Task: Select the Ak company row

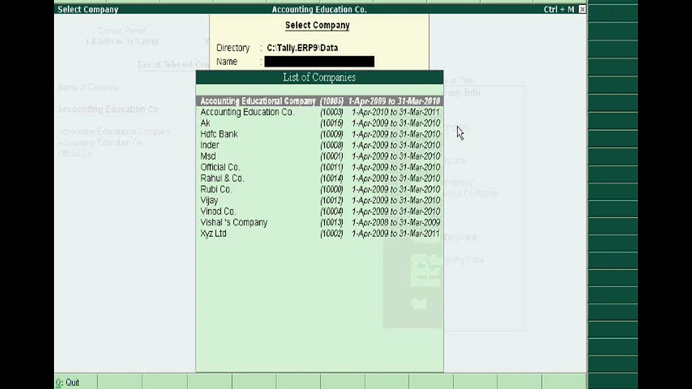Action: 320,123
